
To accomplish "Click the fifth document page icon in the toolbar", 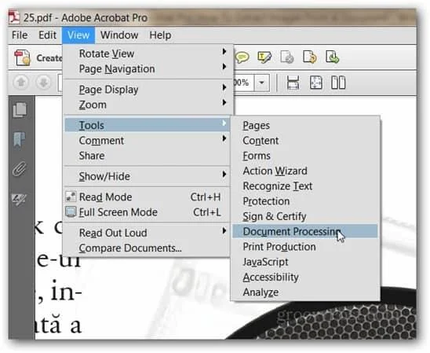I will (333, 57).
